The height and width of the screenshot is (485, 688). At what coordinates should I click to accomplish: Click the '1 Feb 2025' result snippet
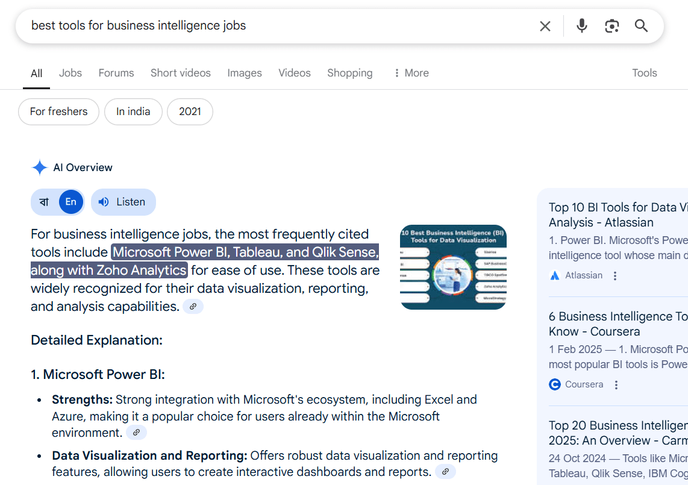coord(618,357)
